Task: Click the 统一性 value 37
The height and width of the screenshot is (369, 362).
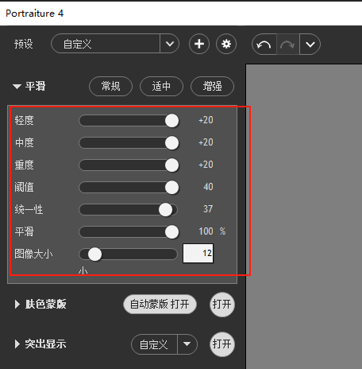Action: point(208,209)
